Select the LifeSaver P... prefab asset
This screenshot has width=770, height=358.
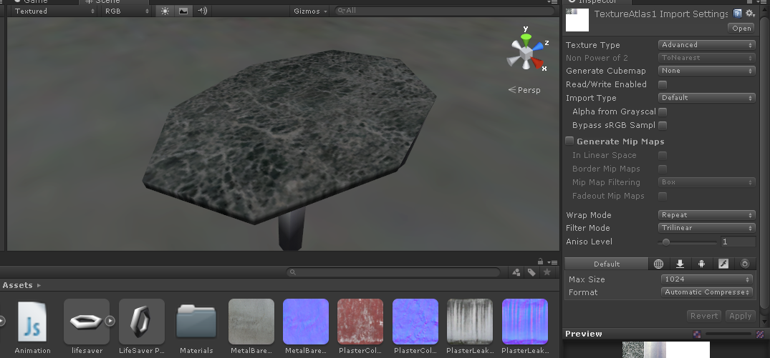click(142, 322)
